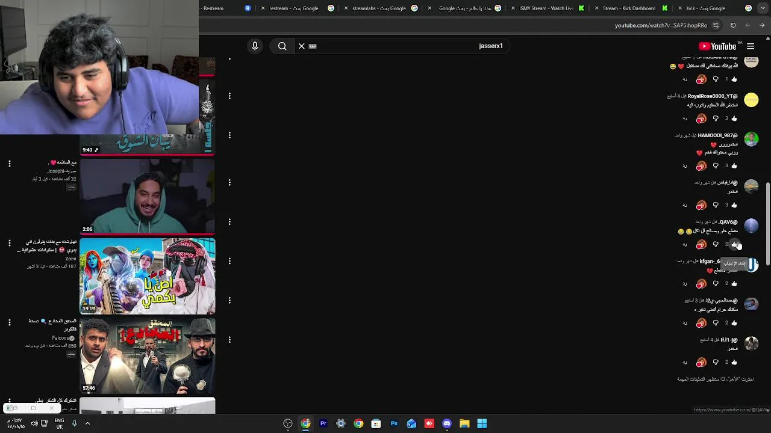Go to YouTube home via the logo

click(717, 46)
